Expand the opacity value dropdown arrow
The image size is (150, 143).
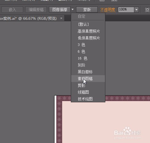[x=136, y=10]
